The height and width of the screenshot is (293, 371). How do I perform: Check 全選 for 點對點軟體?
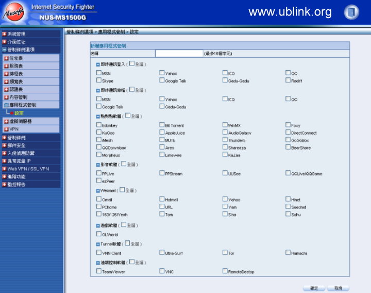click(128, 116)
